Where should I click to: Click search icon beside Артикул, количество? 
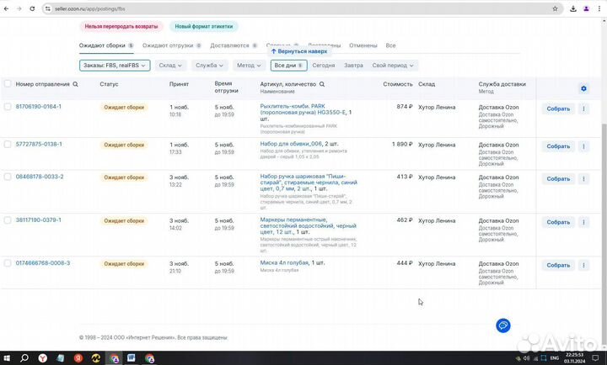tap(321, 85)
